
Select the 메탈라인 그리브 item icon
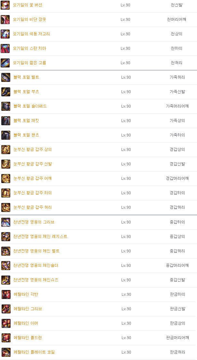[6, 309]
